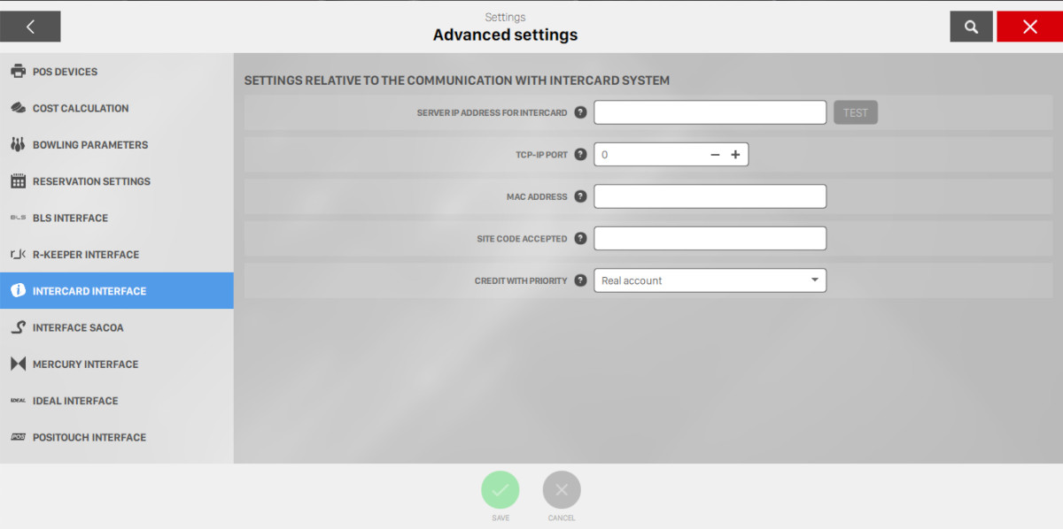Click help icon for Credit With Priority

(580, 280)
